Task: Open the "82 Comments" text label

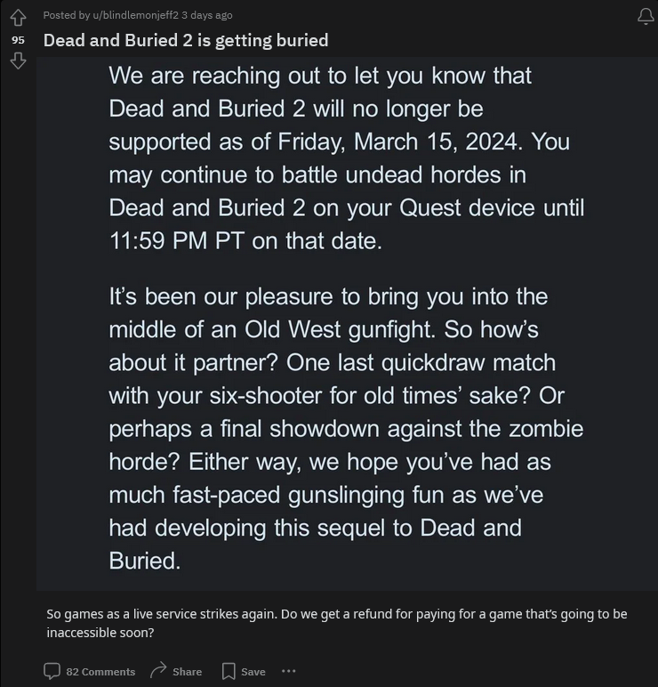Action: tap(100, 672)
